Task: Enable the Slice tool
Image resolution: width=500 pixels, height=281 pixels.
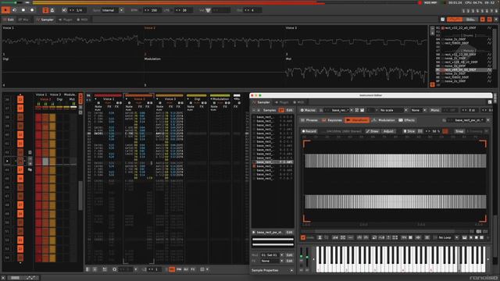Action: point(409,131)
